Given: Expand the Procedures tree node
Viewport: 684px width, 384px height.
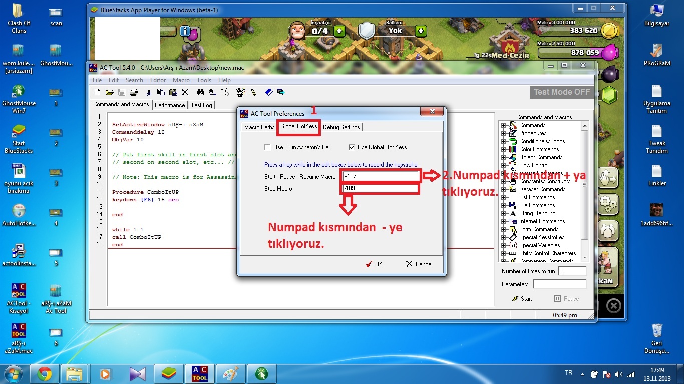Looking at the screenshot, I should [503, 133].
